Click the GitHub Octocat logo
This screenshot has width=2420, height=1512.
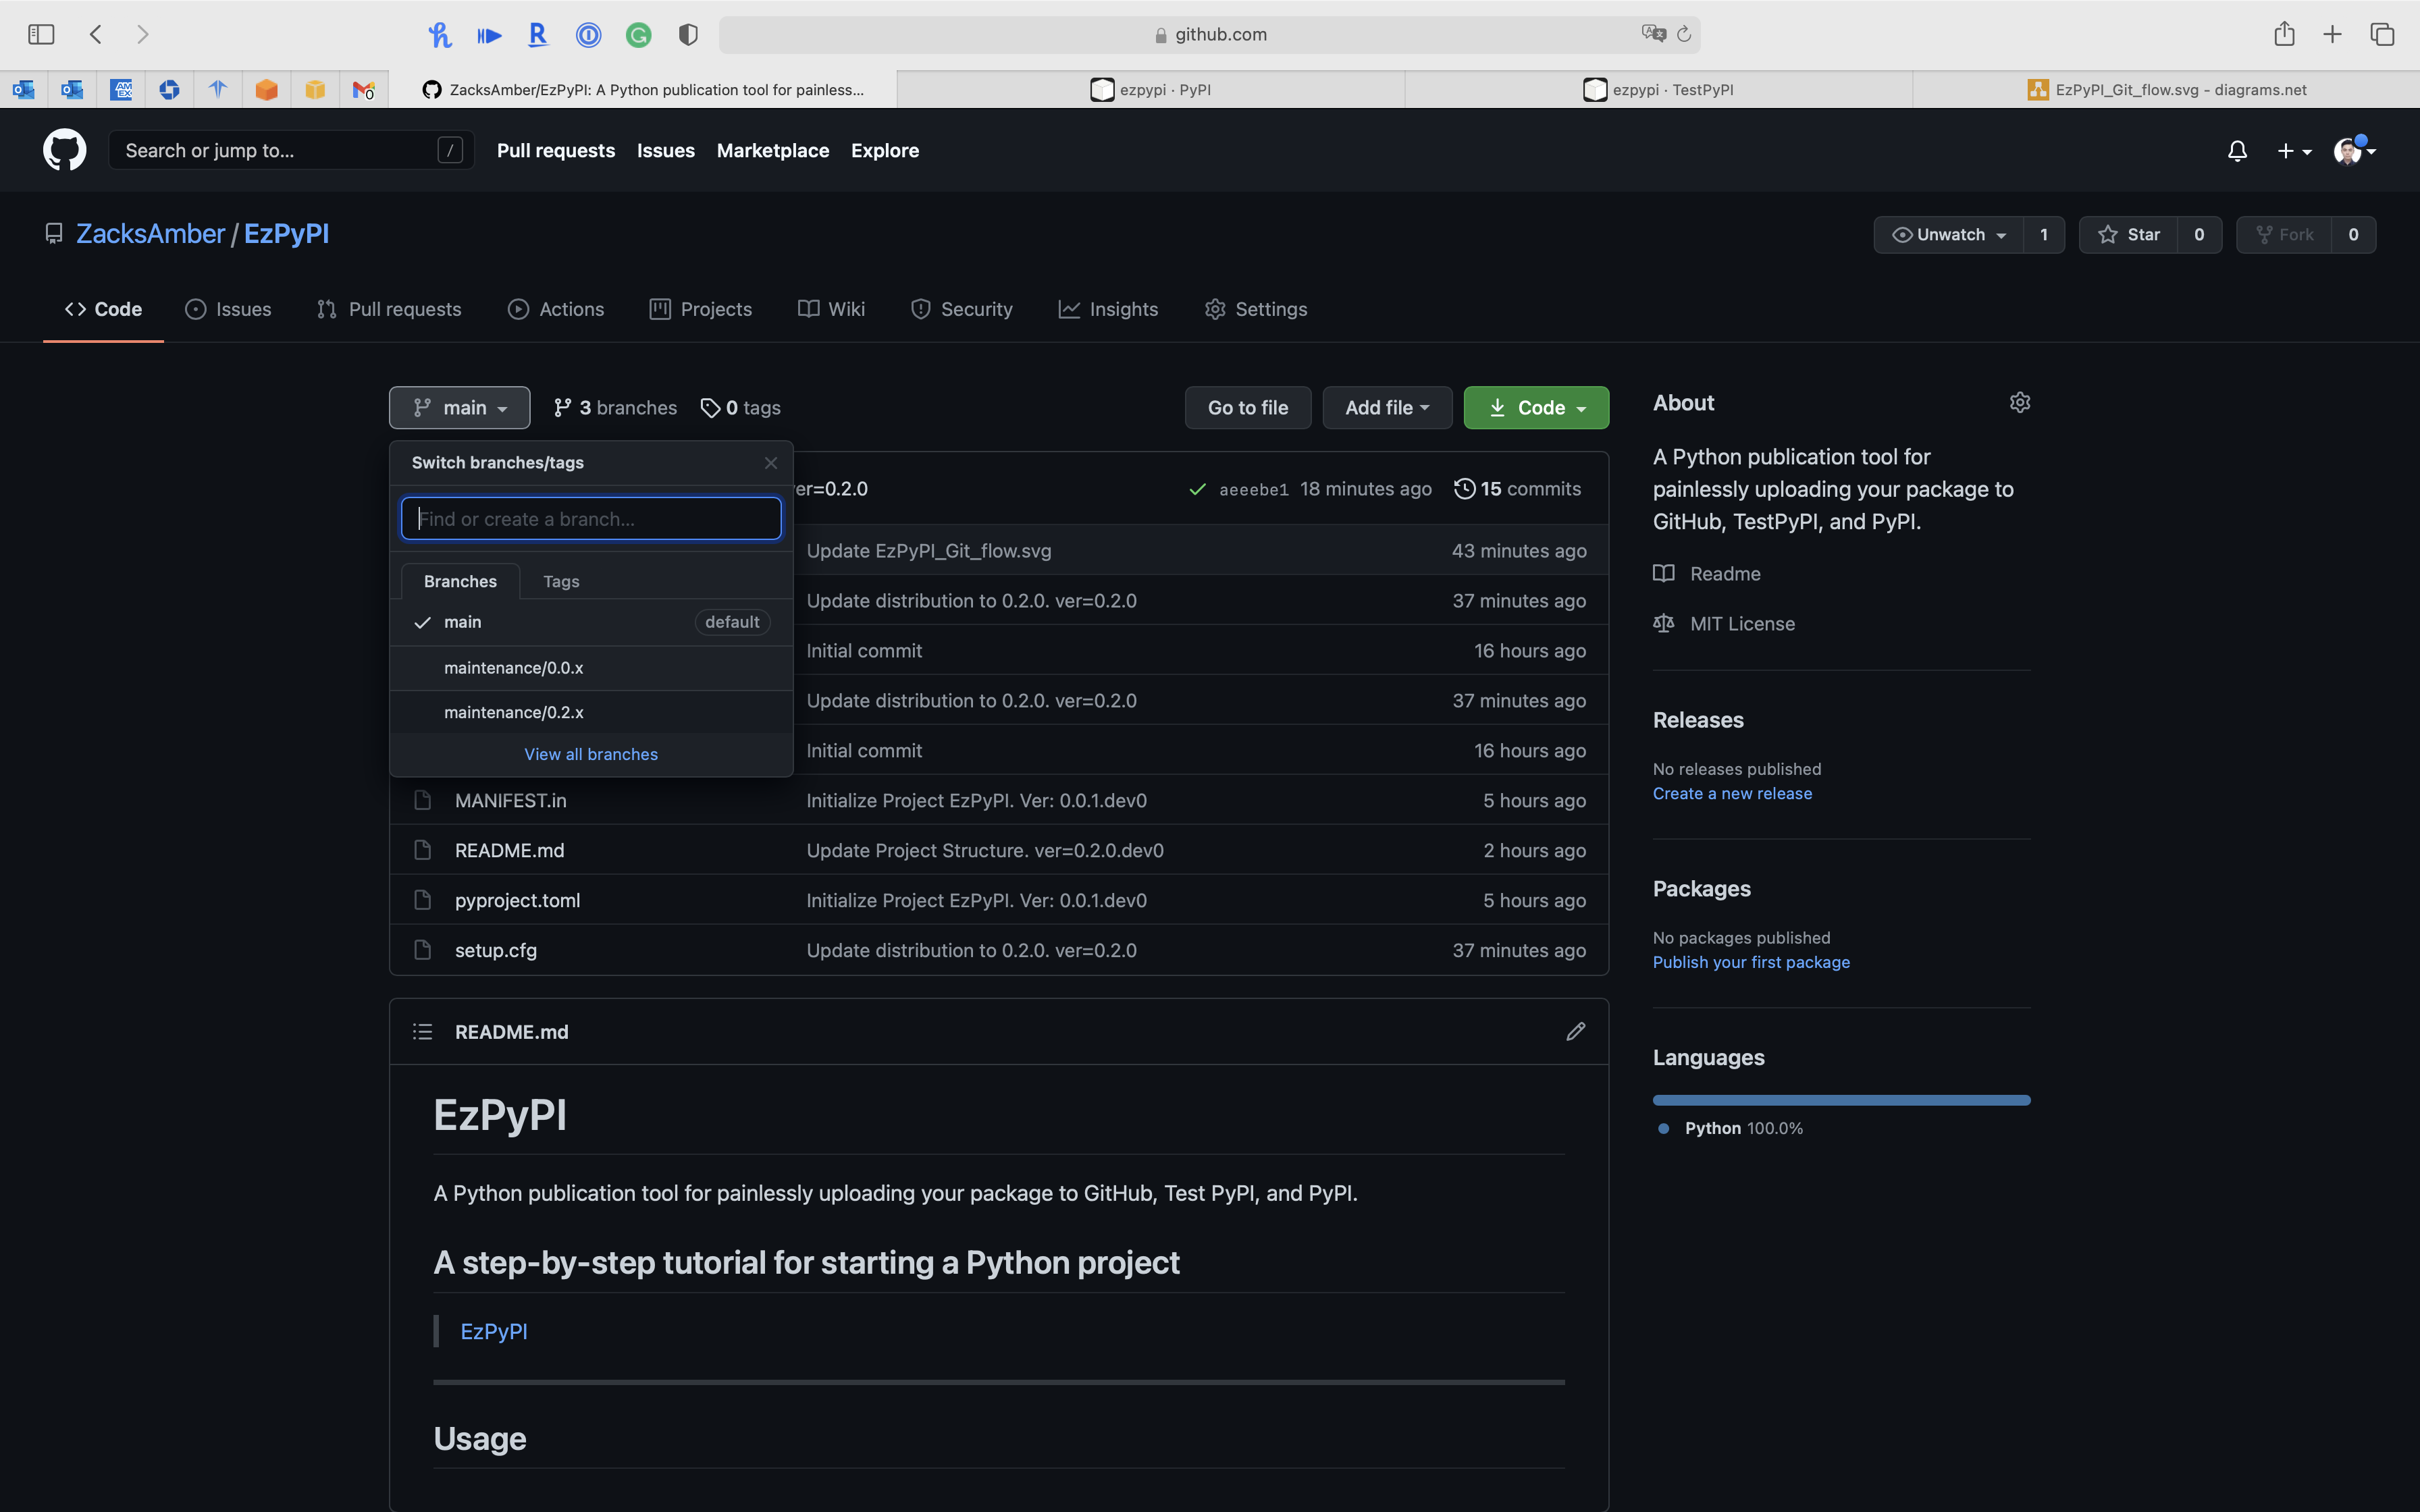(x=64, y=150)
